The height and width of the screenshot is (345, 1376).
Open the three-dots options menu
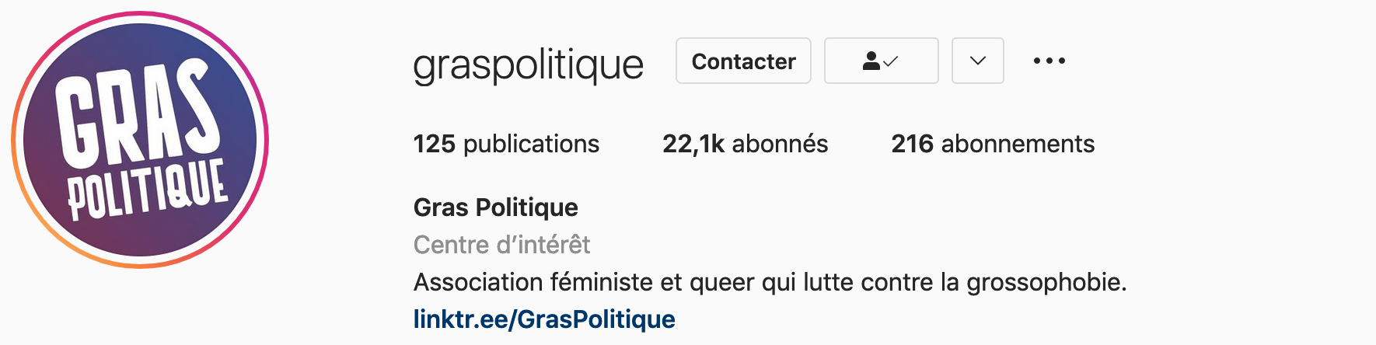[x=1049, y=61]
